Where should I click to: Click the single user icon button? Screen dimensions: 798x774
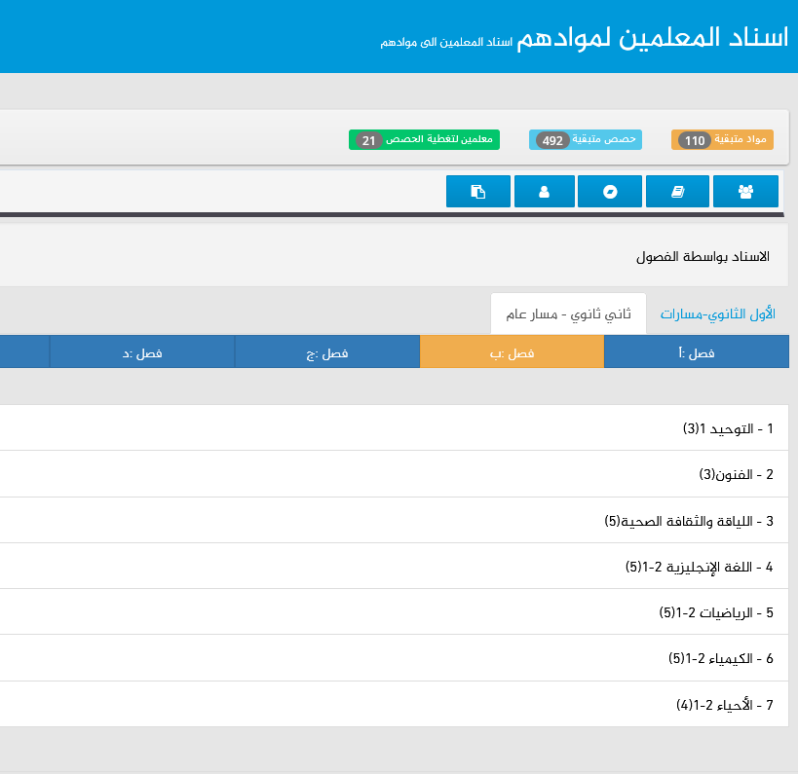544,192
